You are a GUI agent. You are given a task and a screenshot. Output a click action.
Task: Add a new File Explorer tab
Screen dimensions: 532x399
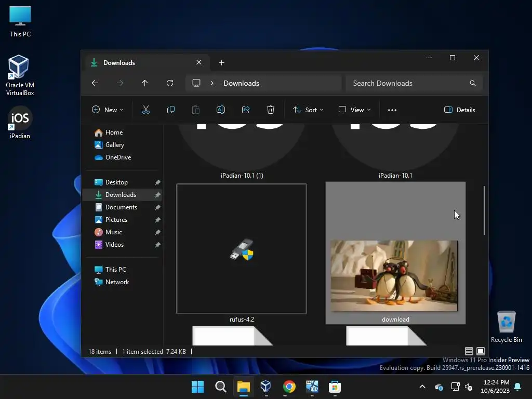(x=221, y=63)
